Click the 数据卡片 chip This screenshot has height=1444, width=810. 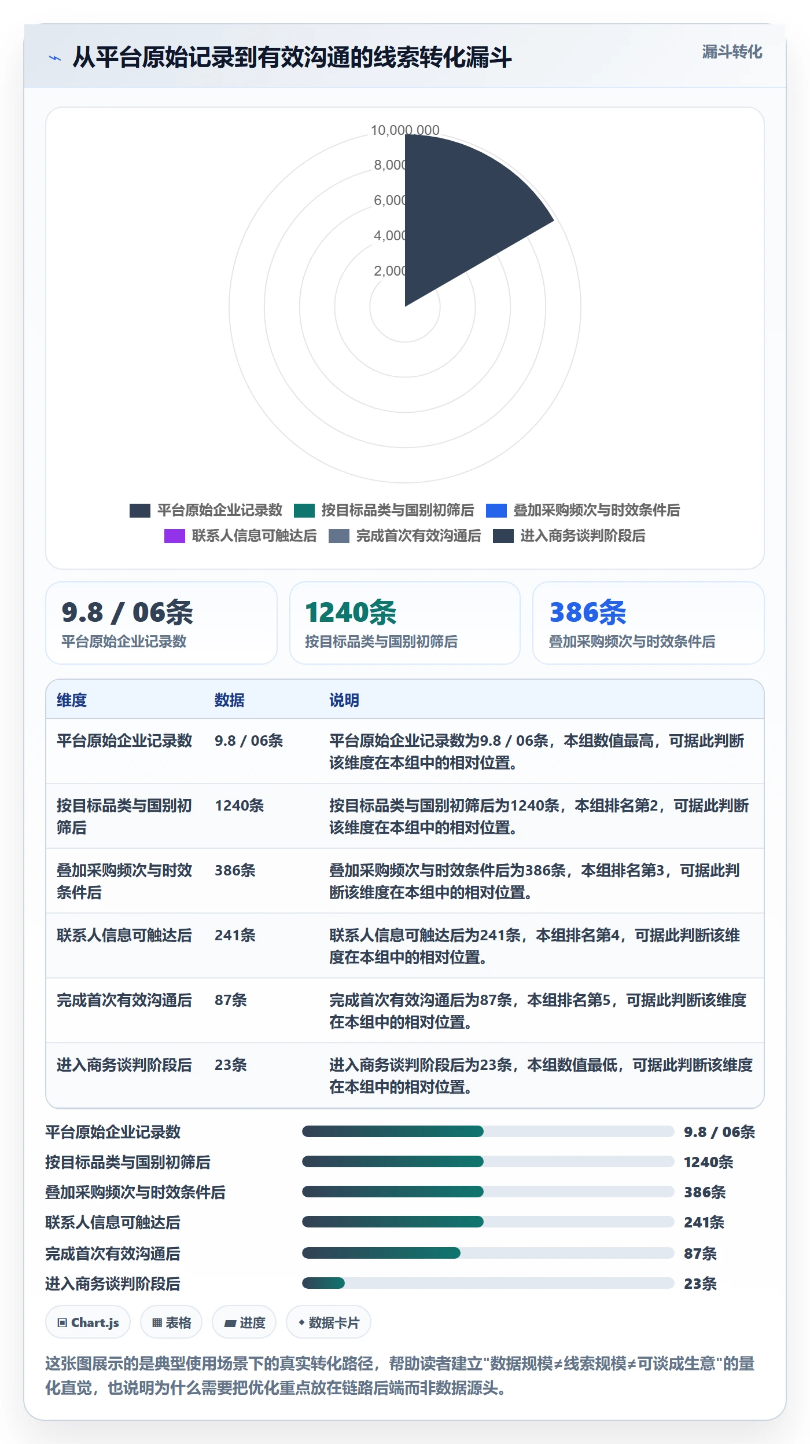click(329, 1322)
